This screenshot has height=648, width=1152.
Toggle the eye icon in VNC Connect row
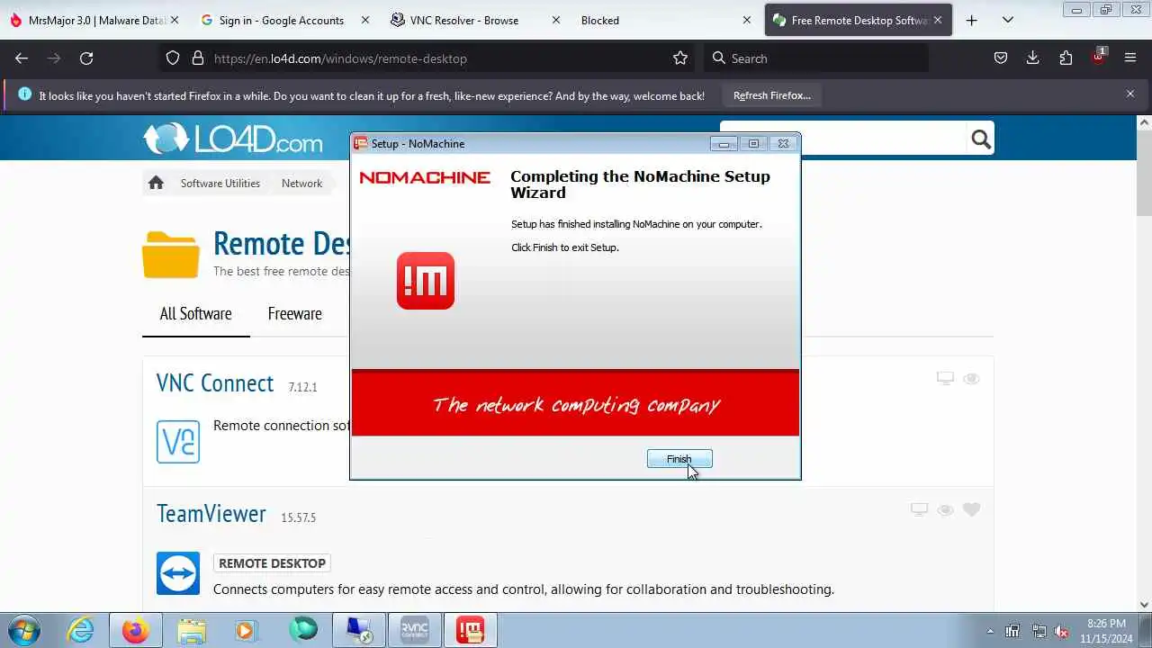(971, 379)
